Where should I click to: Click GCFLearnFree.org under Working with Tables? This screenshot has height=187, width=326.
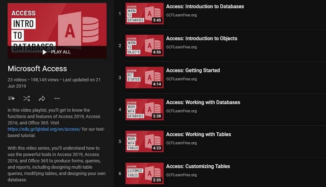[x=182, y=143]
